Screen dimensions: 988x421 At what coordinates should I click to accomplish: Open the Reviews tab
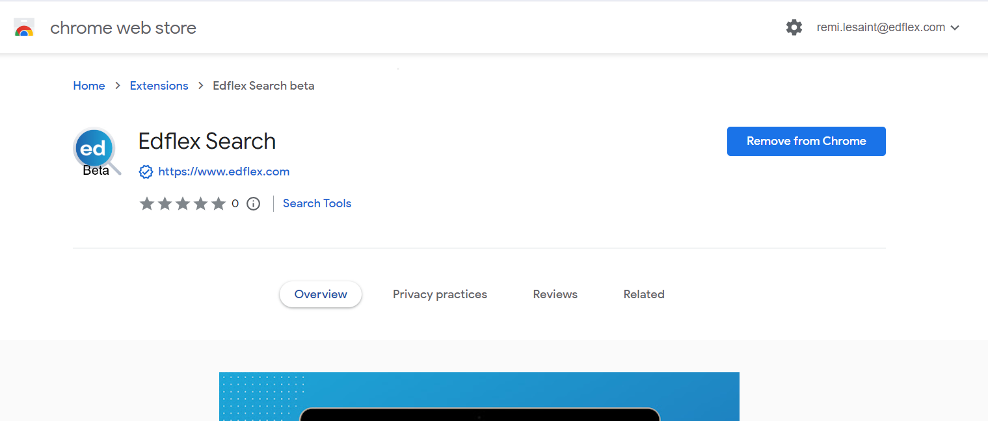coord(555,294)
